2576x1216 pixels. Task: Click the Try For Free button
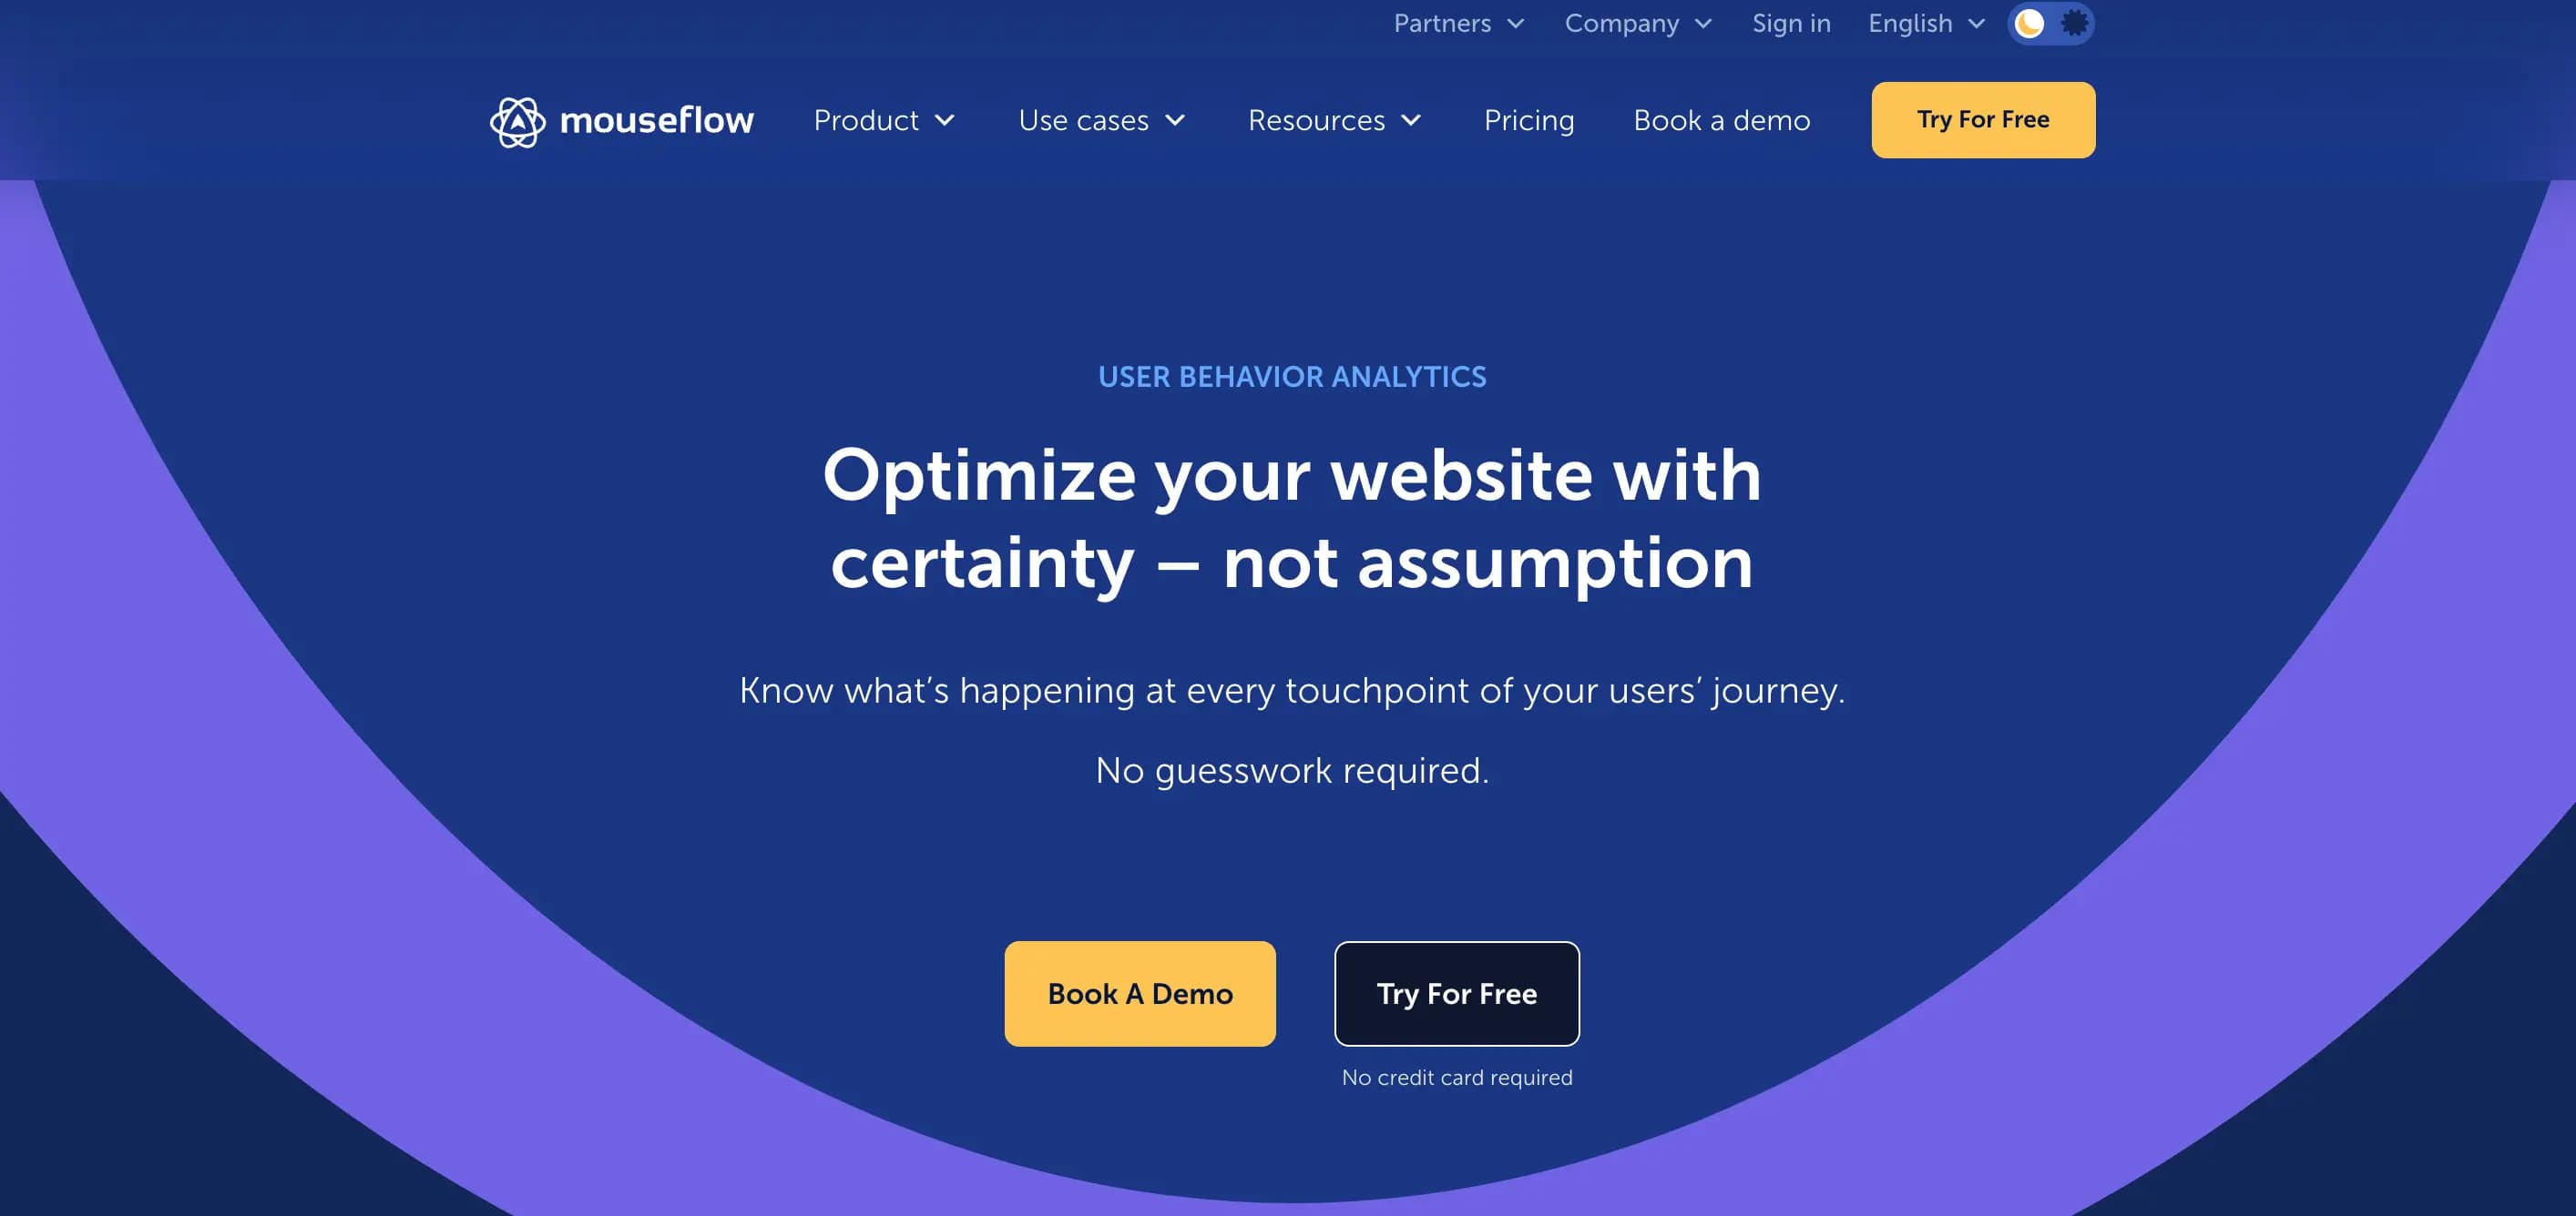[x=1983, y=120]
